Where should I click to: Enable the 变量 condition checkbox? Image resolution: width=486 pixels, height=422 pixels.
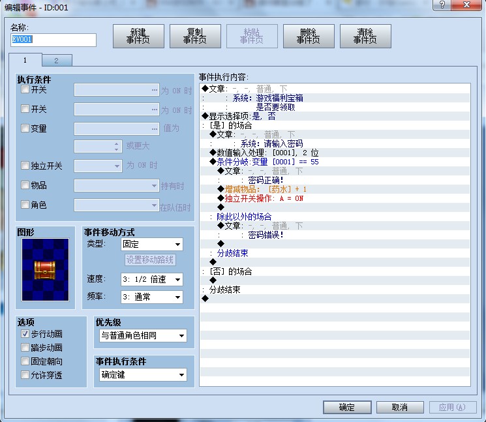point(25,128)
